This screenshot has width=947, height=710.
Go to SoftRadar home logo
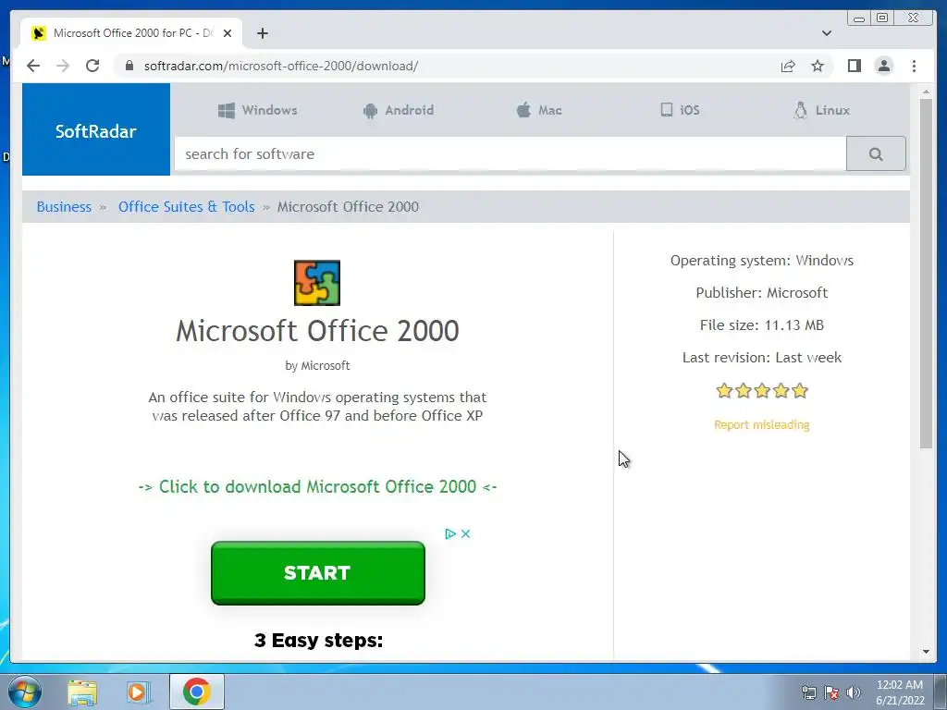96,130
